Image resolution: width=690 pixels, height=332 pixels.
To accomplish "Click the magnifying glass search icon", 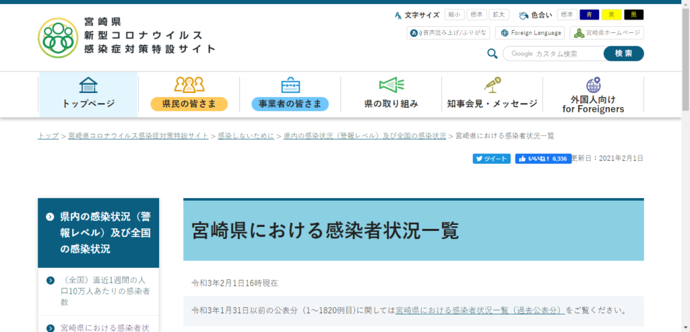I will (492, 54).
